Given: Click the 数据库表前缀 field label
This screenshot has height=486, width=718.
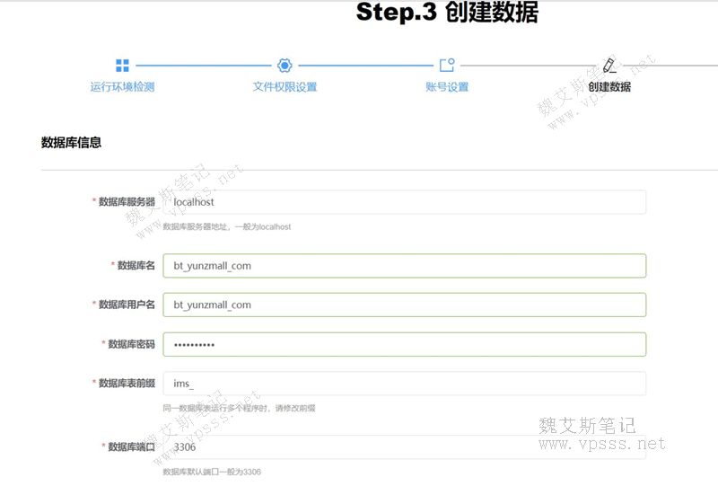Looking at the screenshot, I should pos(126,384).
